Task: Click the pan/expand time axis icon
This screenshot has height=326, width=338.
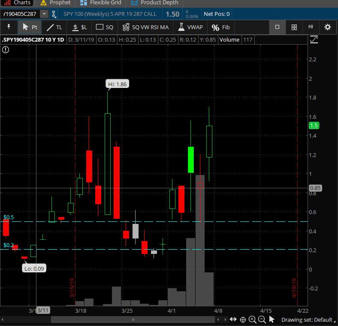Action: 233,319
